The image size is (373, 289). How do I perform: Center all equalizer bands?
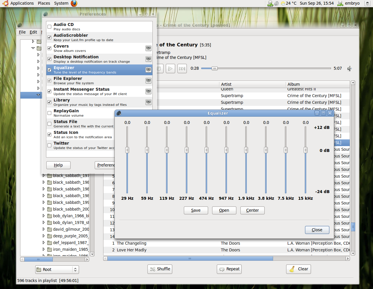click(x=252, y=210)
